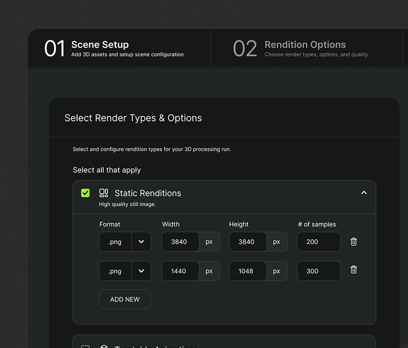The width and height of the screenshot is (408, 348).
Task: Click the width field showing 1440
Action: (x=180, y=271)
